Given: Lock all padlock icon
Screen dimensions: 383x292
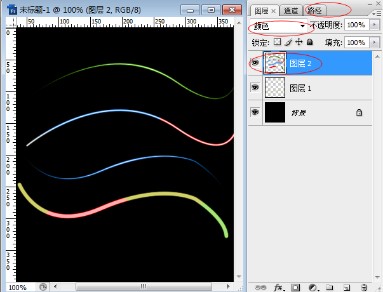Looking at the screenshot, I should [x=309, y=42].
